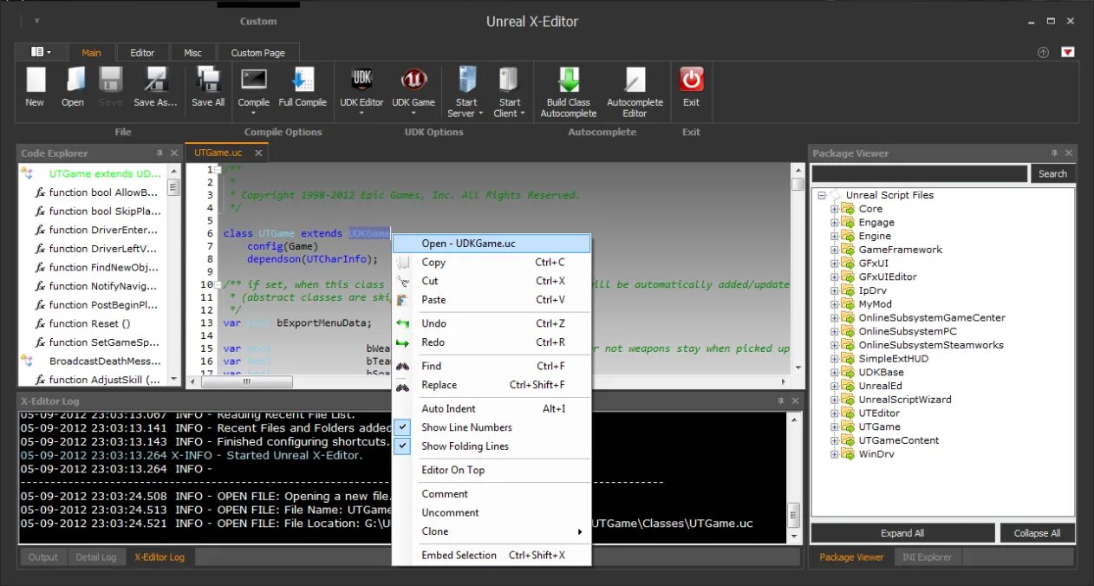
Task: Close the UTGame.uc document tab
Action: [258, 153]
